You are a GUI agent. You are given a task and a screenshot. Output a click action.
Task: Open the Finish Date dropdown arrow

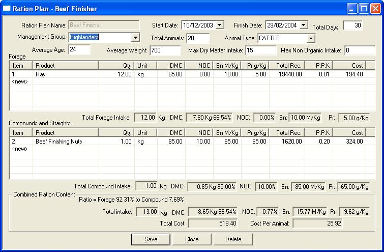pos(304,25)
